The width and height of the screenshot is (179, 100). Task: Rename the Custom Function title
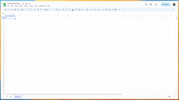[14, 3]
